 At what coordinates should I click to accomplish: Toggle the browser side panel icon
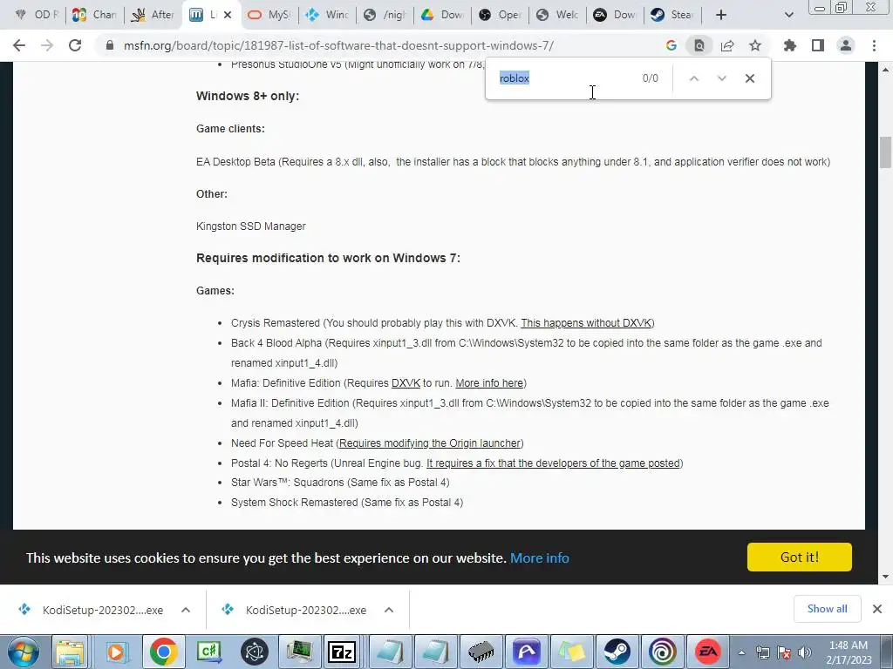tap(818, 45)
